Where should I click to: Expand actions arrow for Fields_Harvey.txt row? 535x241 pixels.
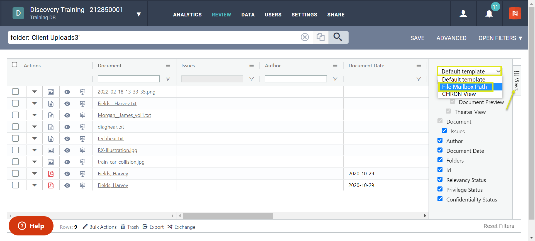34,104
